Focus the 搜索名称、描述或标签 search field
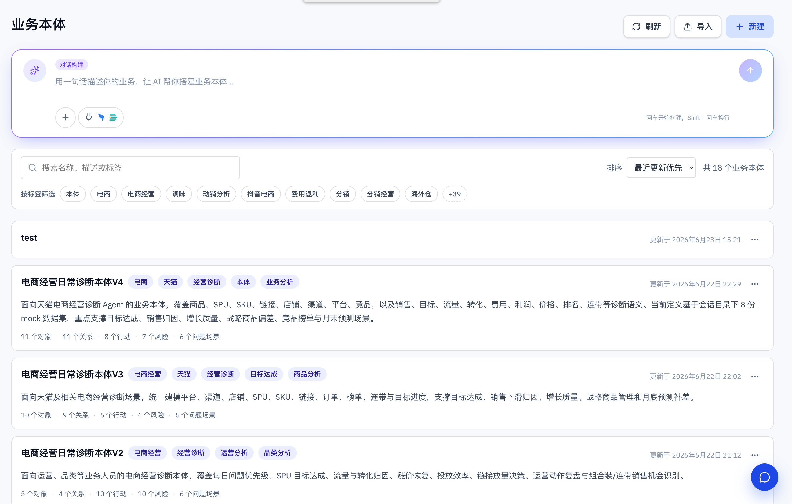Screen dimensions: 792x504 pos(130,168)
